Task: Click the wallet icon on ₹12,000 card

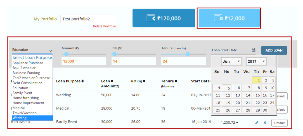Action: pos(218,18)
